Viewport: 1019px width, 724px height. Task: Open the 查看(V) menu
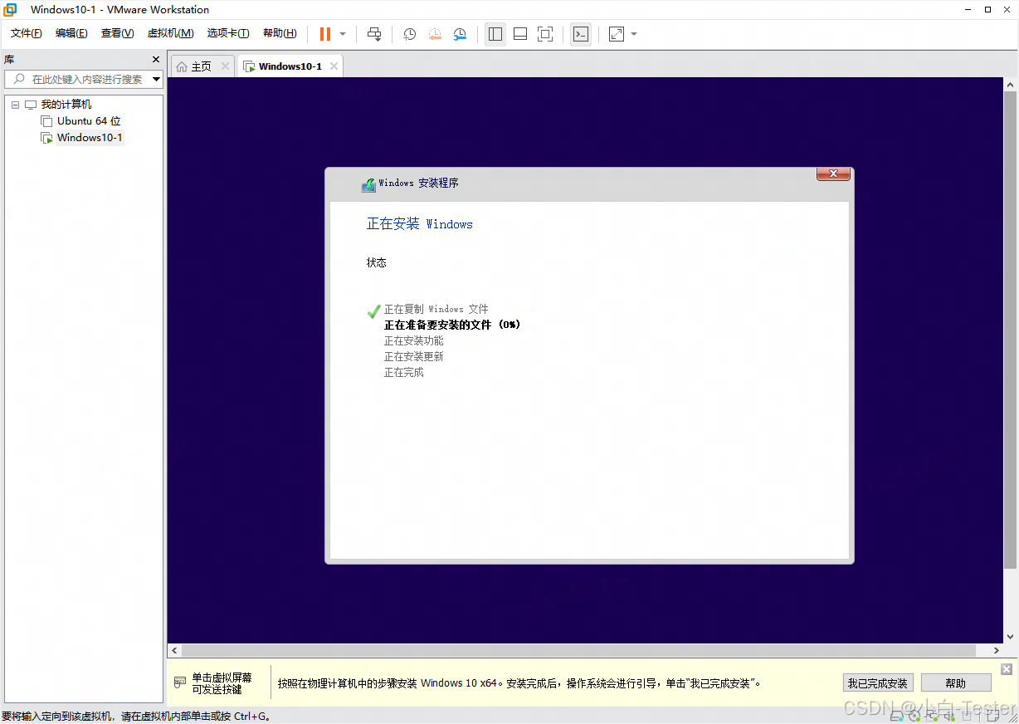click(x=117, y=33)
